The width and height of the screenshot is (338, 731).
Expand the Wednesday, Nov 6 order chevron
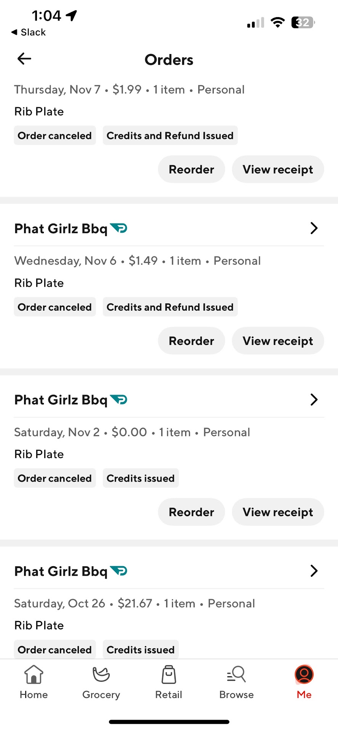314,228
